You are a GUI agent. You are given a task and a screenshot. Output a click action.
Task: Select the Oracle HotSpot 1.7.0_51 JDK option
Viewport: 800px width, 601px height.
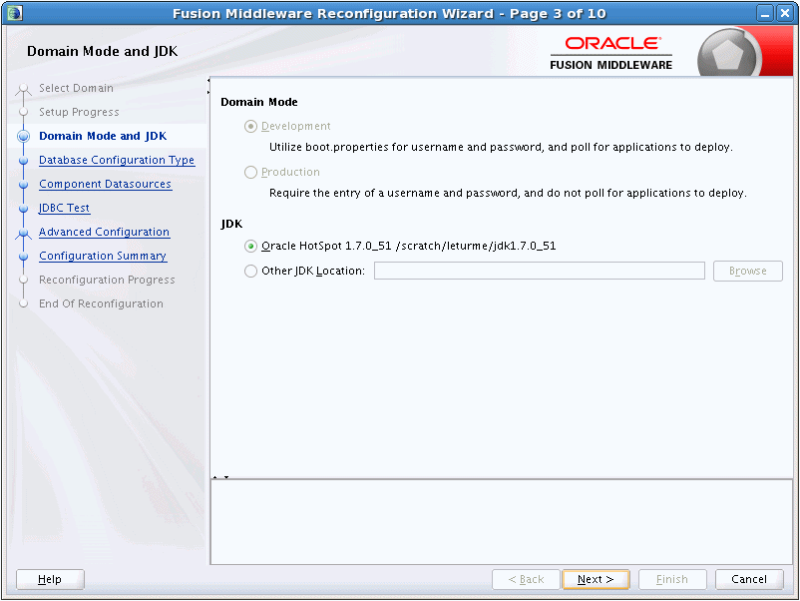[x=250, y=246]
